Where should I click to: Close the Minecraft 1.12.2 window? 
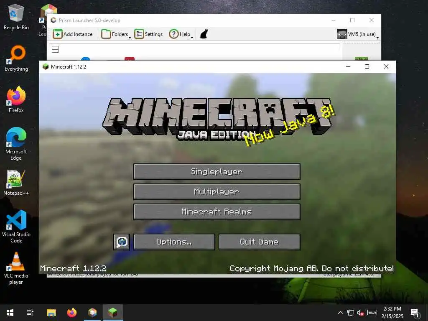(x=386, y=66)
